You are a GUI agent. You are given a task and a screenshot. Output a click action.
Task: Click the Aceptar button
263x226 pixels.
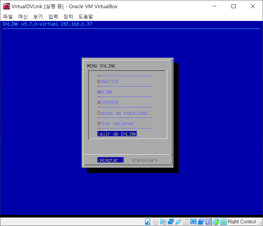111,160
